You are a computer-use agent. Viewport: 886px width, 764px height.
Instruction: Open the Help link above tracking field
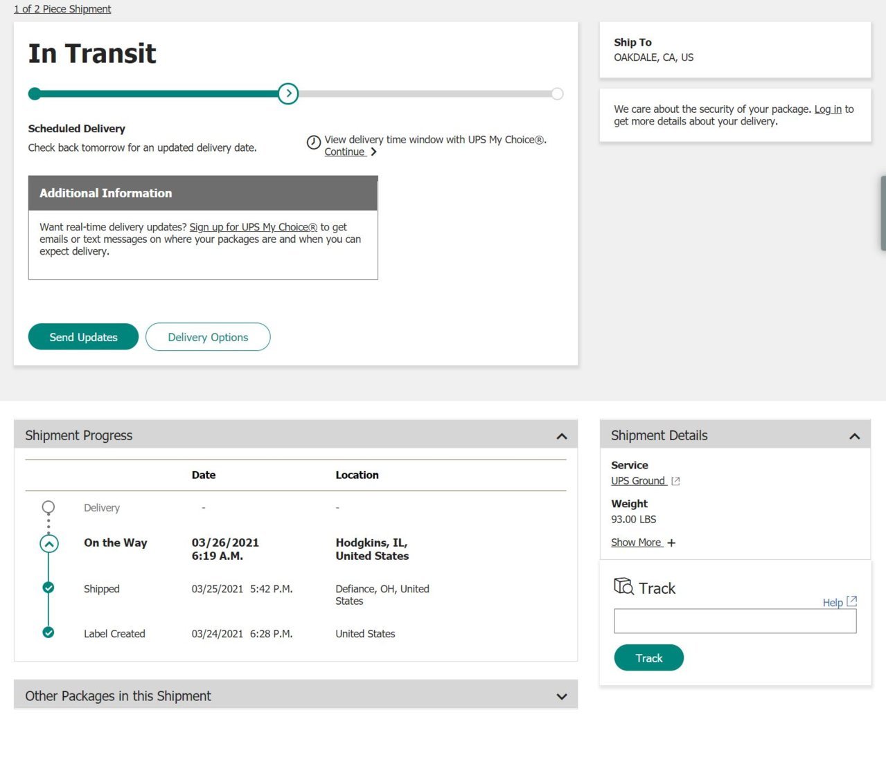tap(833, 603)
